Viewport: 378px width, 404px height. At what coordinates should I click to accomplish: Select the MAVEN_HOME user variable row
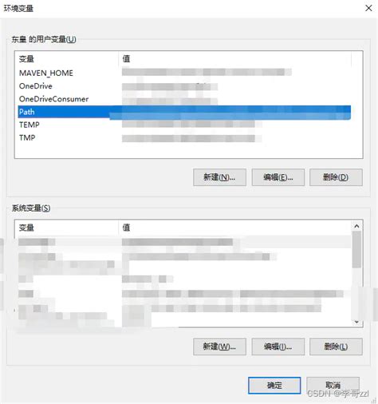pos(185,73)
